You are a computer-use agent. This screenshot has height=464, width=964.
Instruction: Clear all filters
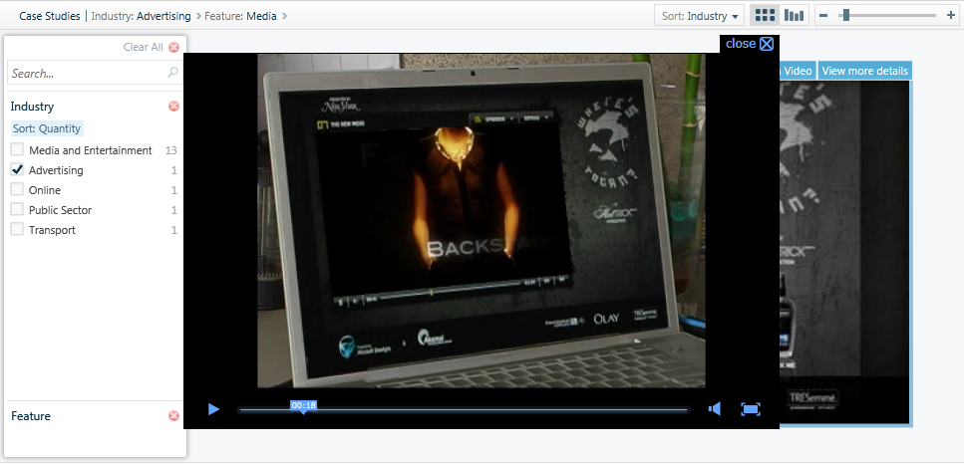click(151, 47)
